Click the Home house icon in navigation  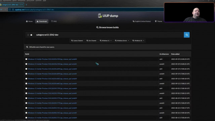point(27,22)
